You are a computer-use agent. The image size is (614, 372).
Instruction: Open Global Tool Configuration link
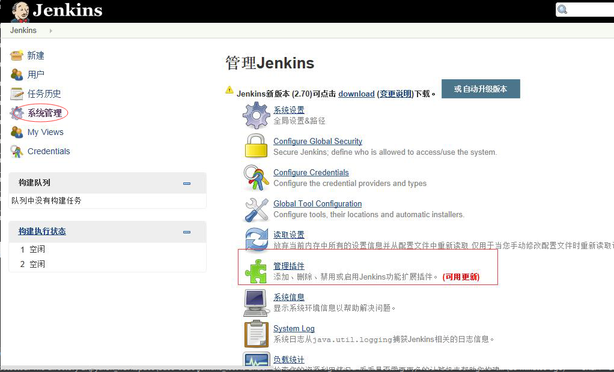[318, 204]
